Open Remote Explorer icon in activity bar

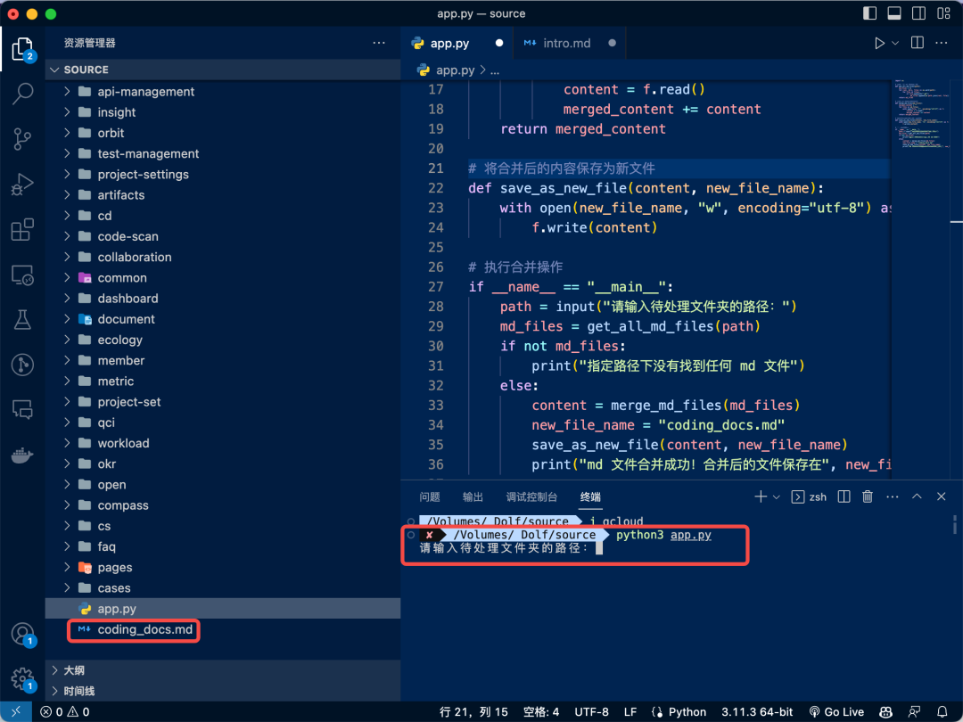(22, 275)
